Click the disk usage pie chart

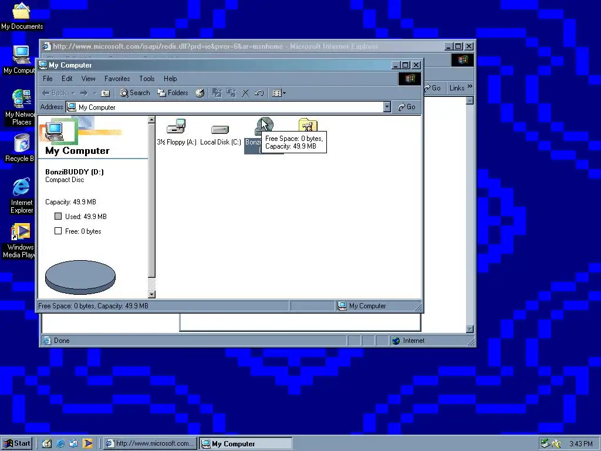pos(80,277)
